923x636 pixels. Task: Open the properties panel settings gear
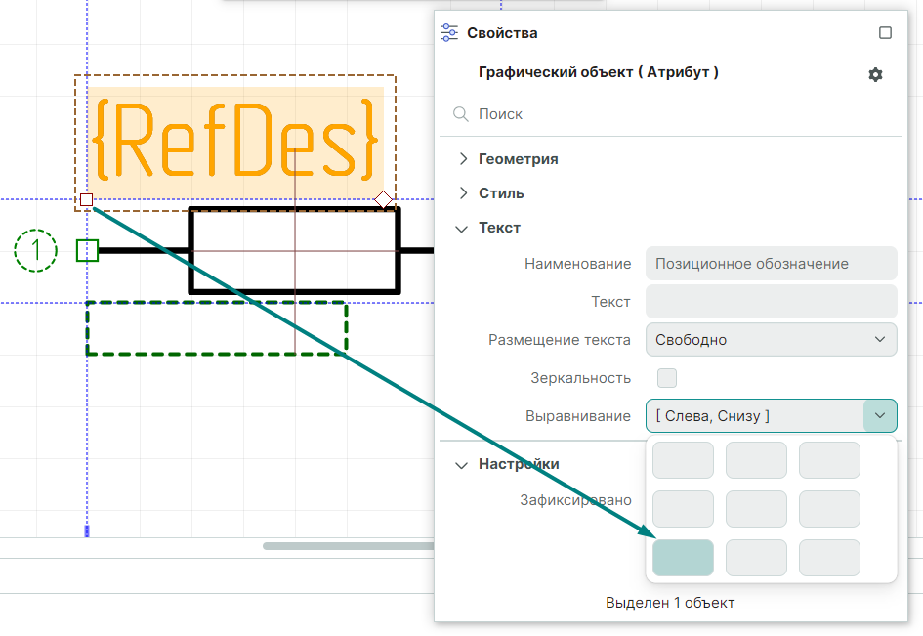(875, 75)
